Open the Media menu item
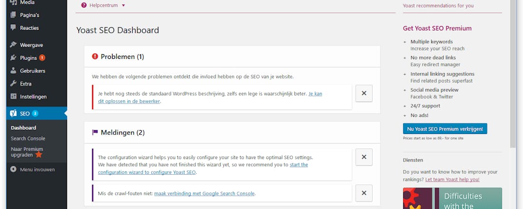Image resolution: width=523 pixels, height=209 pixels. pos(37,3)
